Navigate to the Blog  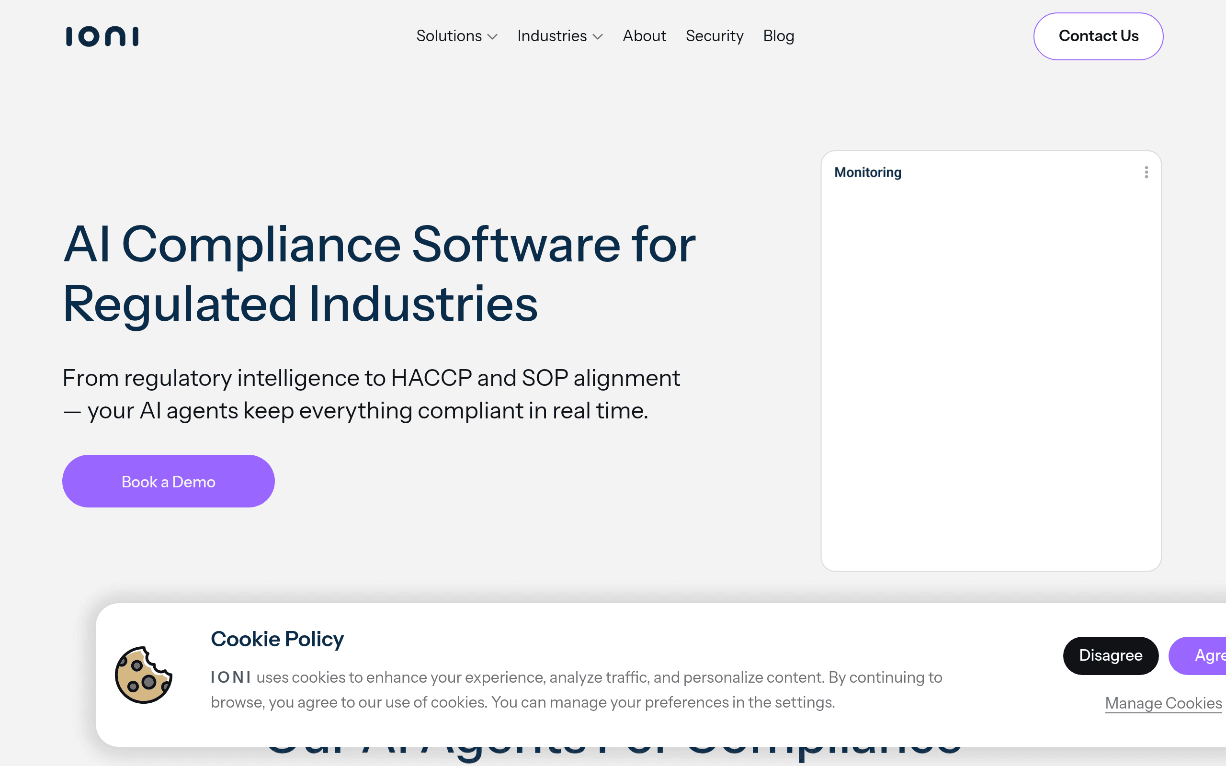[779, 36]
